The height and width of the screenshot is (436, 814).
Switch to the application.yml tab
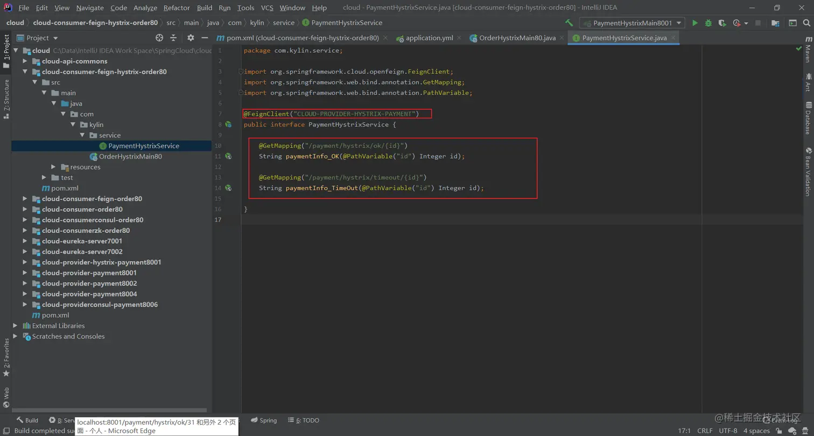coord(429,38)
